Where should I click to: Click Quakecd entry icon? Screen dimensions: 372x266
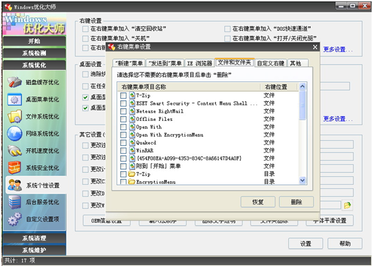pyautogui.click(x=132, y=143)
